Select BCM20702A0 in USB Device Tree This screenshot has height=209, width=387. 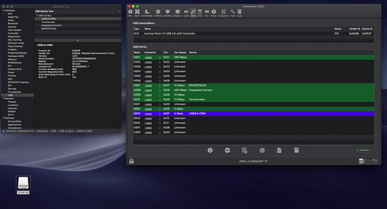(49, 29)
